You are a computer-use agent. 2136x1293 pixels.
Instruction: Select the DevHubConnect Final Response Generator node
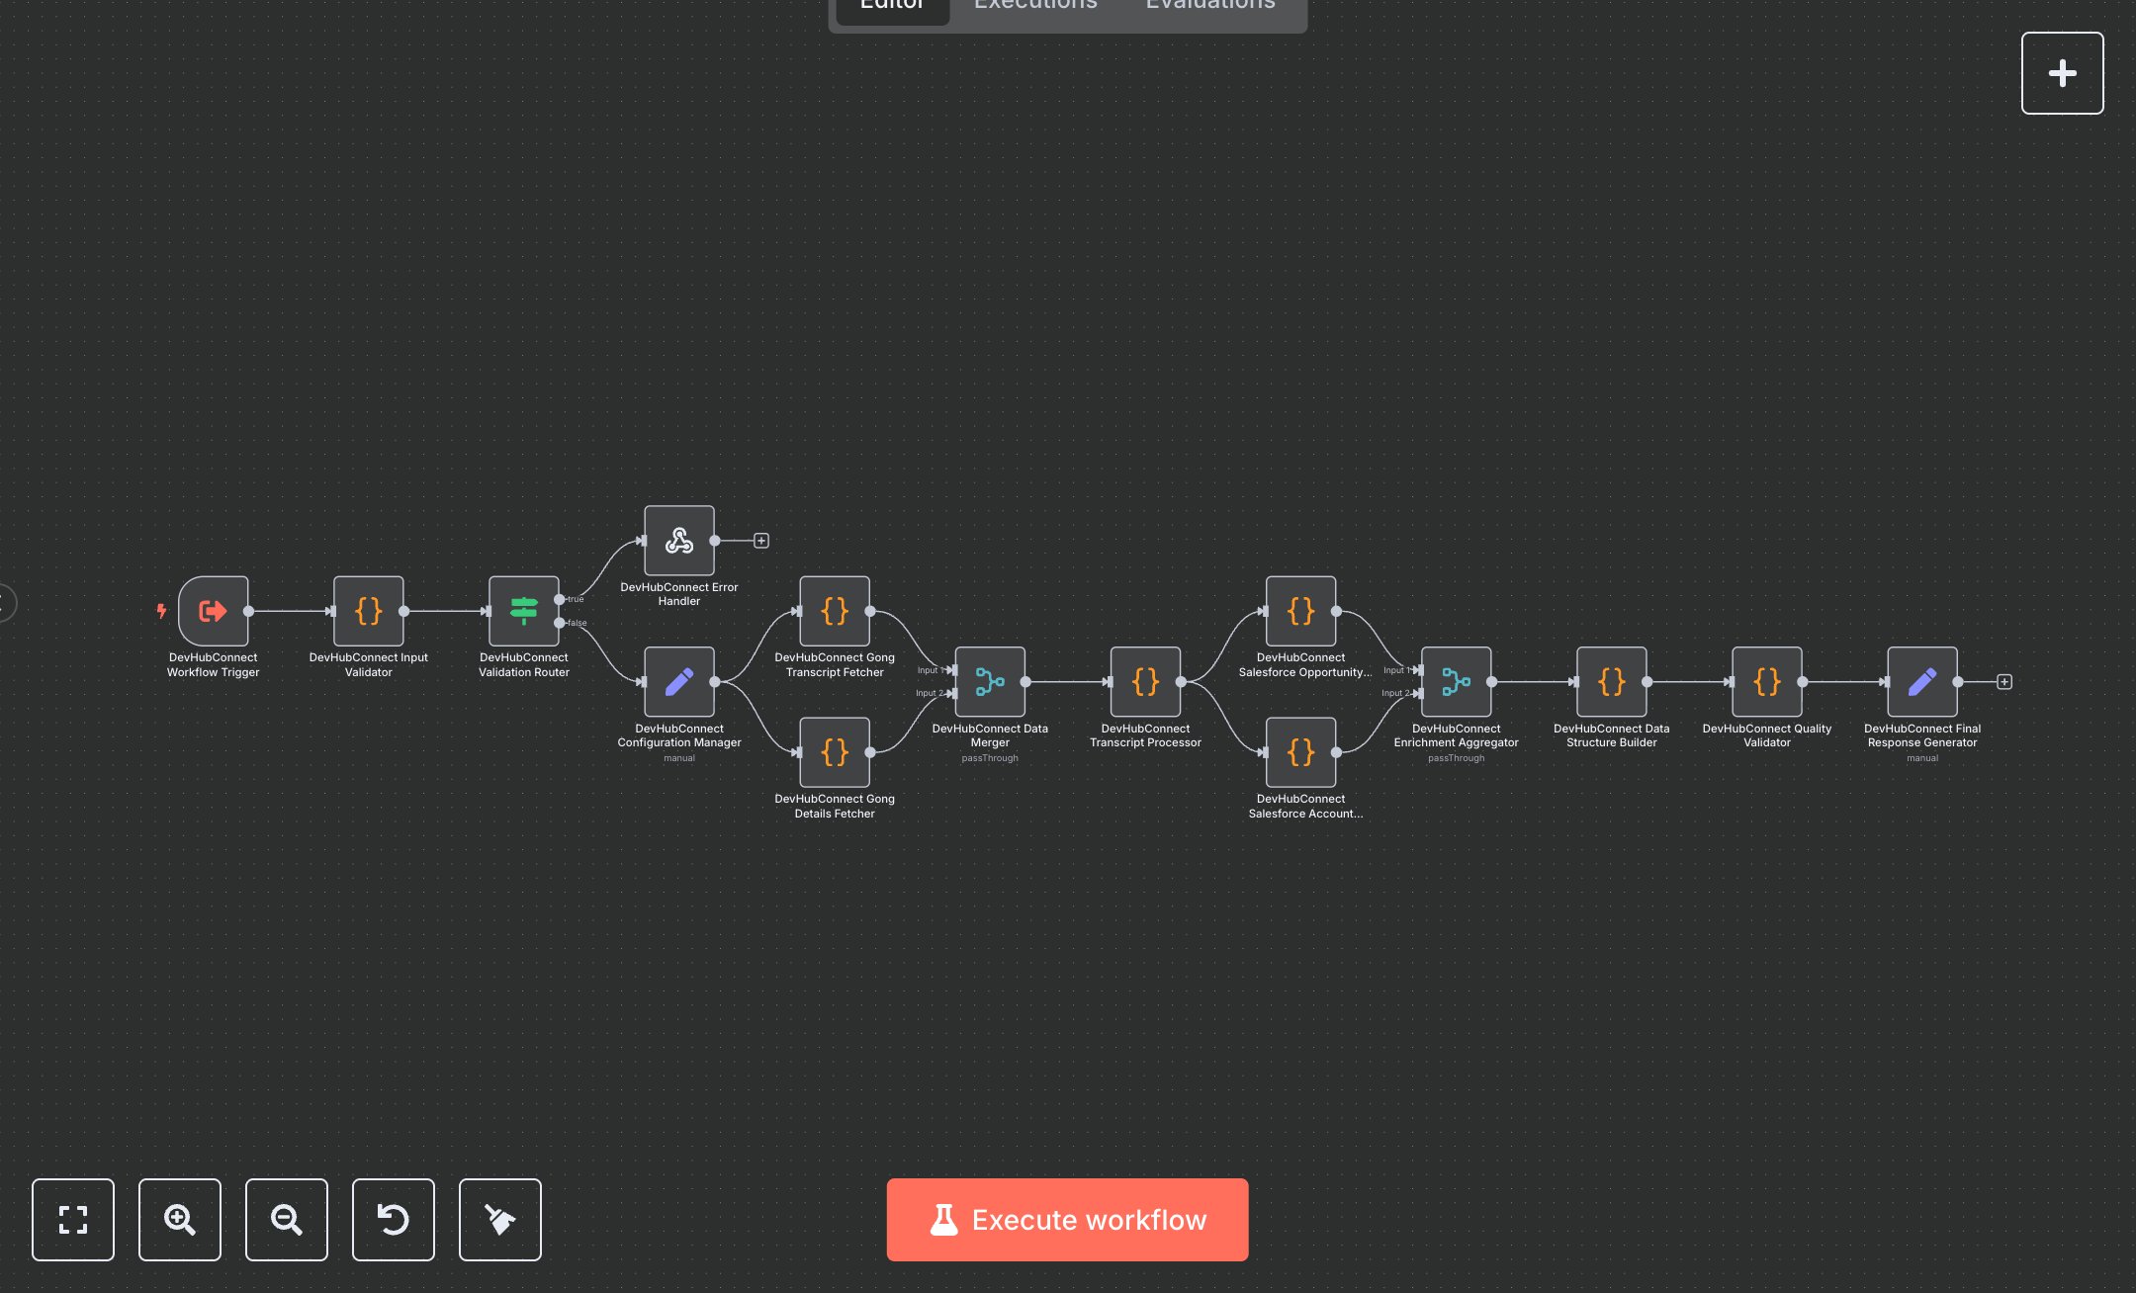click(1921, 682)
